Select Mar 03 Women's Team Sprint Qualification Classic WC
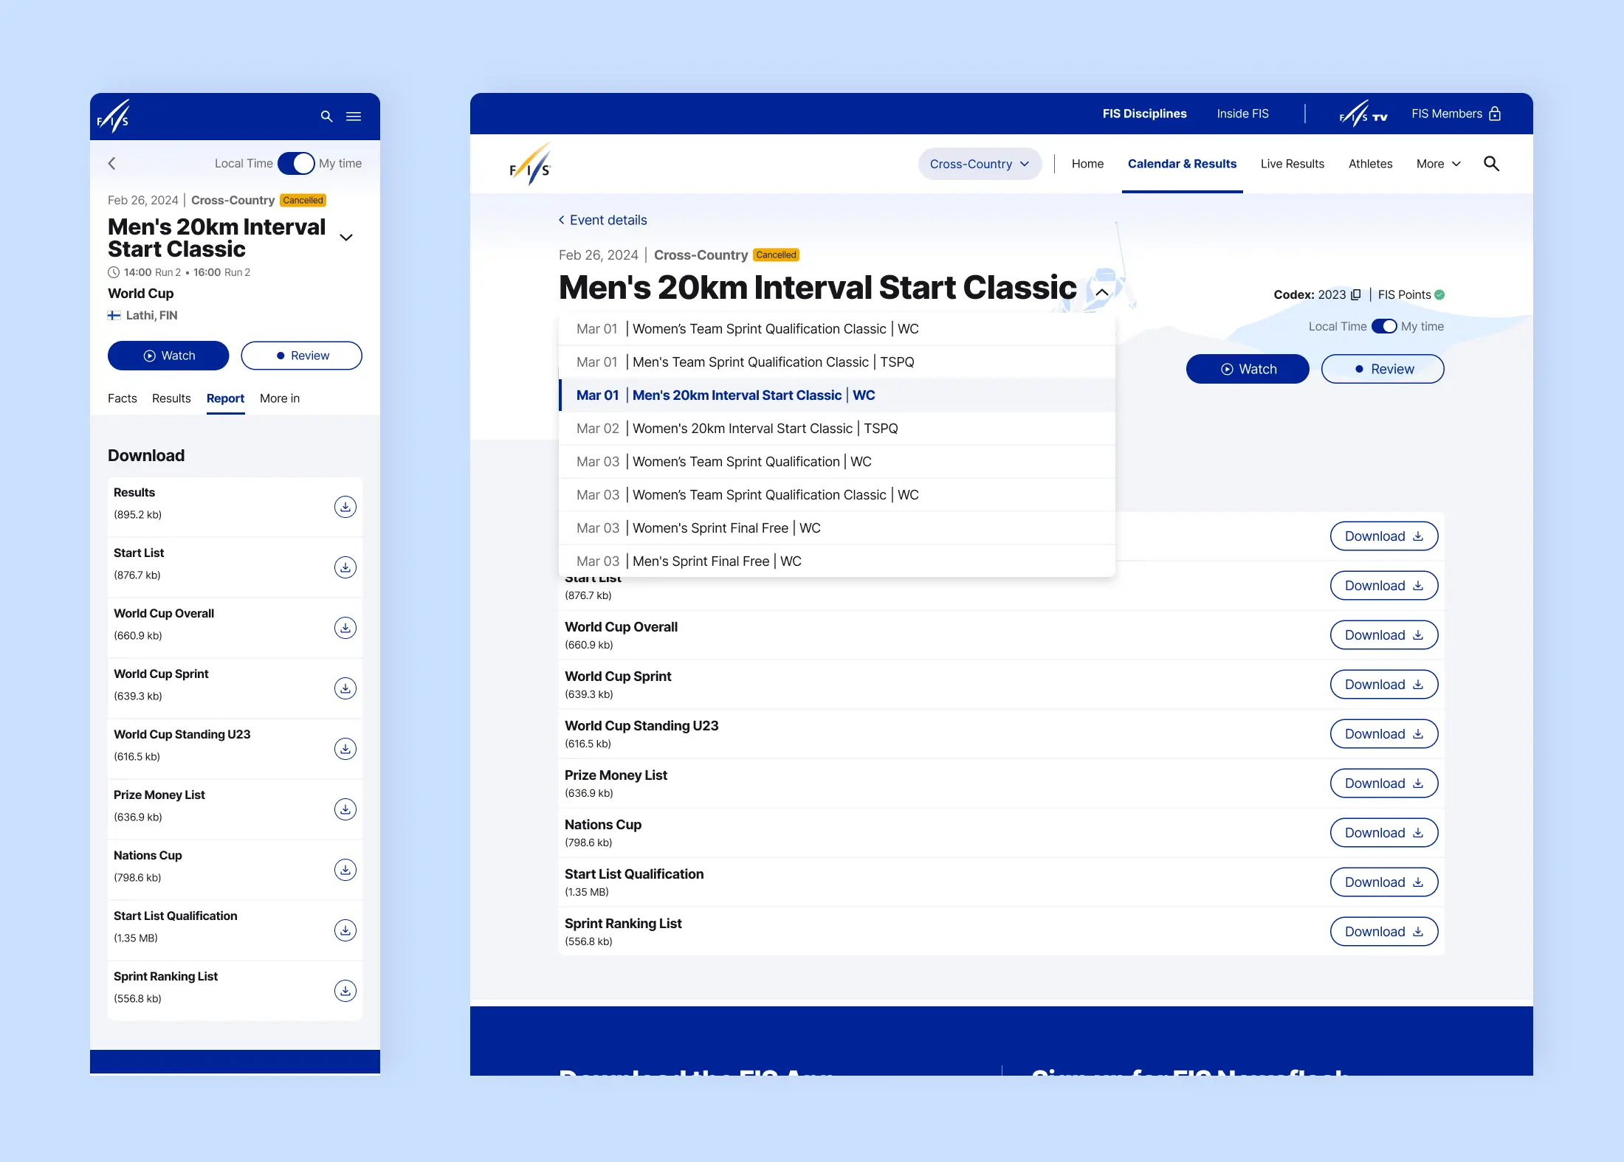Screen dimensions: 1624x1162 (x=837, y=495)
